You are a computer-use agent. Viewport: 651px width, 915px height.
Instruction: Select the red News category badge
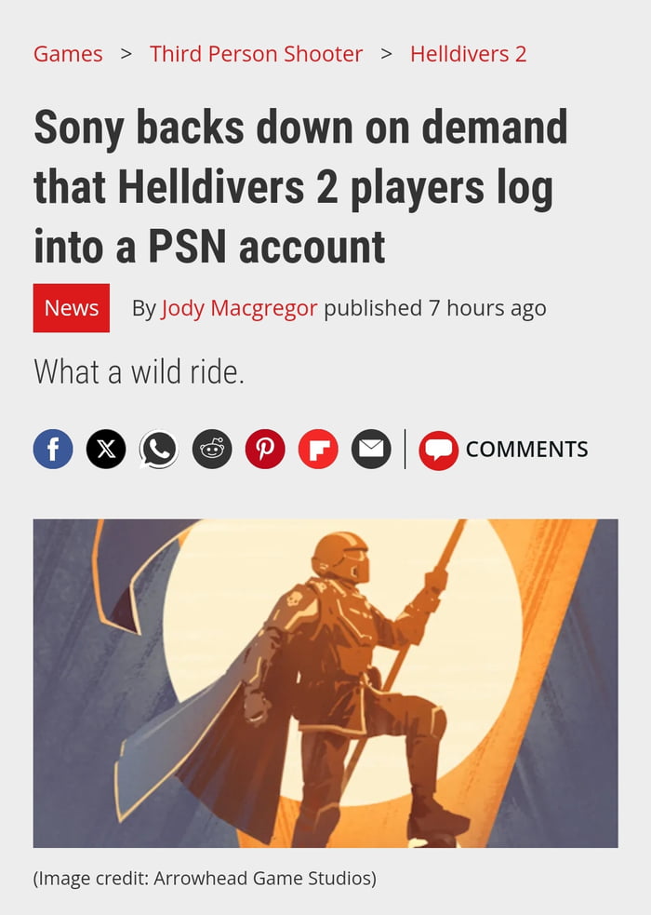(71, 307)
